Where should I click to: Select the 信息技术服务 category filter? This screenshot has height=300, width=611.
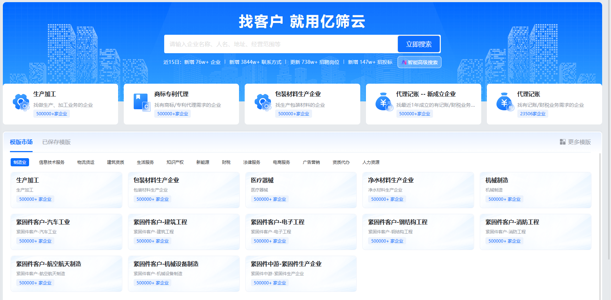(x=52, y=162)
